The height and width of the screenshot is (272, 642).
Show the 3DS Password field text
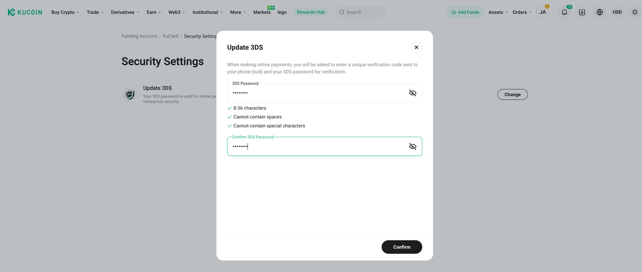click(412, 93)
